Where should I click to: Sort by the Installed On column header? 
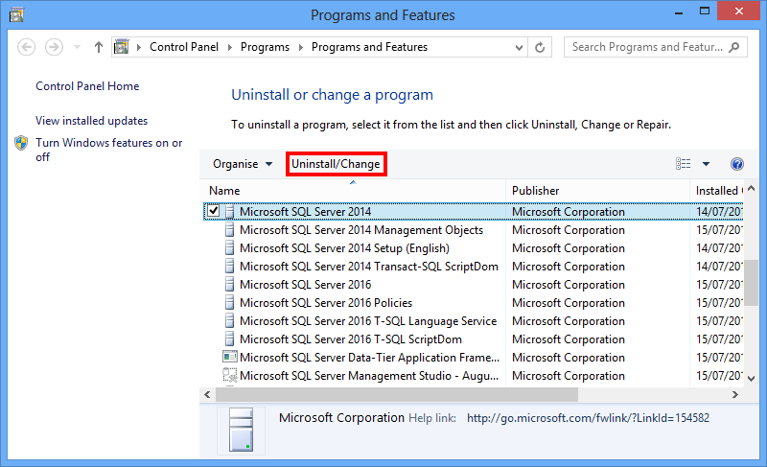coord(717,191)
